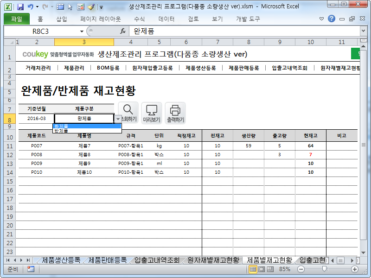Click next sheet navigation arrow
Viewport: 371px width, 278px height.
click(x=21, y=260)
